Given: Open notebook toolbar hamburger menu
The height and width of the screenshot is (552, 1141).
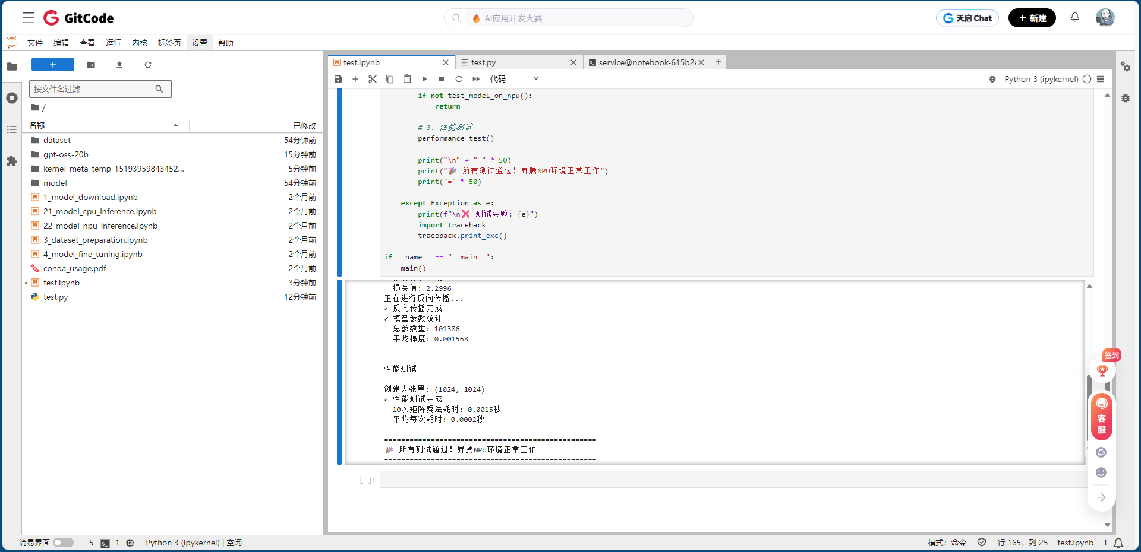Looking at the screenshot, I should (1101, 79).
